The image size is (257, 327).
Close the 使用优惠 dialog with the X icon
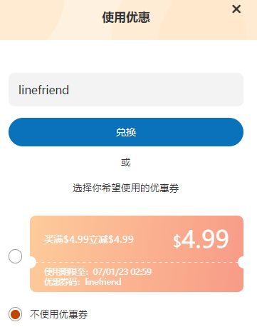tap(236, 9)
